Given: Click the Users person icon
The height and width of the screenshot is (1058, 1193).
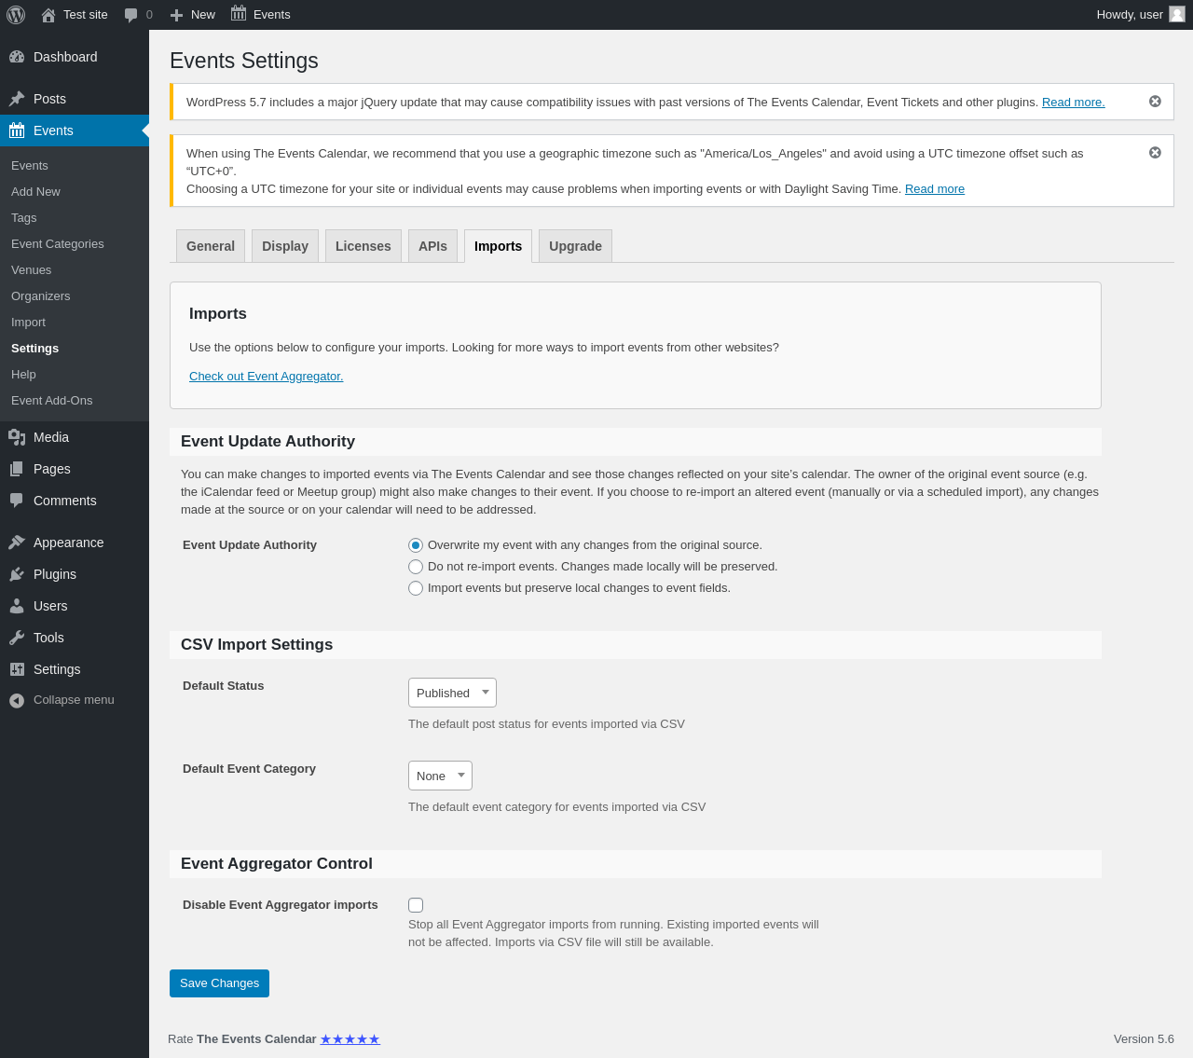Looking at the screenshot, I should tap(17, 606).
